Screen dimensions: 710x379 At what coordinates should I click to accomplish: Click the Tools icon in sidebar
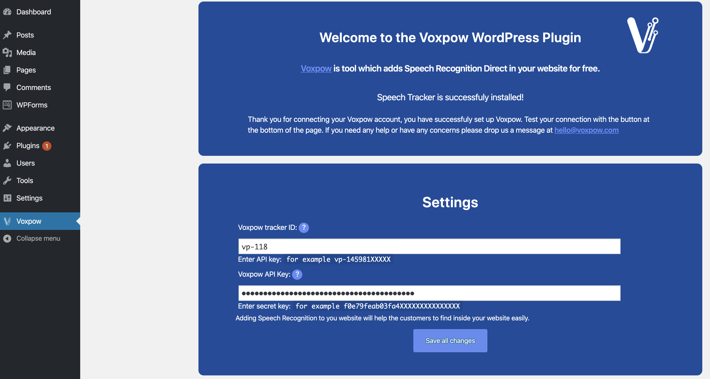coord(7,180)
